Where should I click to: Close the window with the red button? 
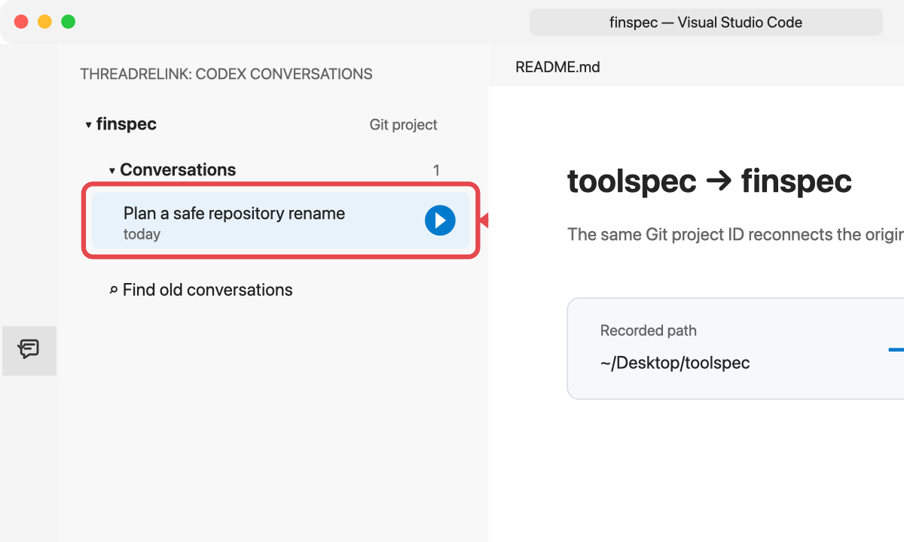tap(21, 22)
